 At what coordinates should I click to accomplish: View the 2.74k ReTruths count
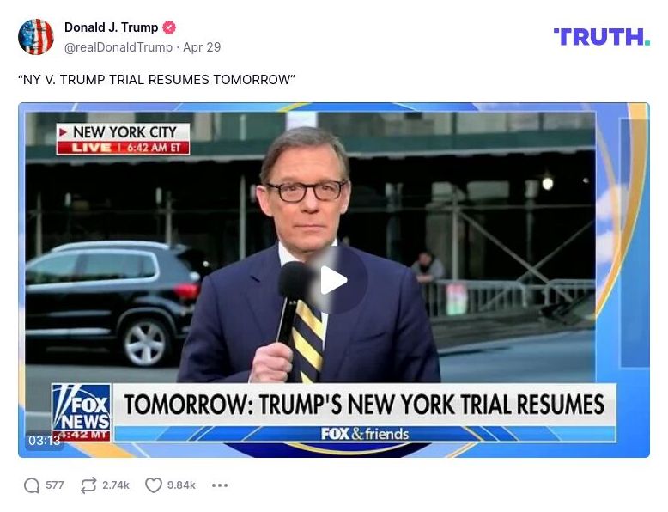pos(115,485)
